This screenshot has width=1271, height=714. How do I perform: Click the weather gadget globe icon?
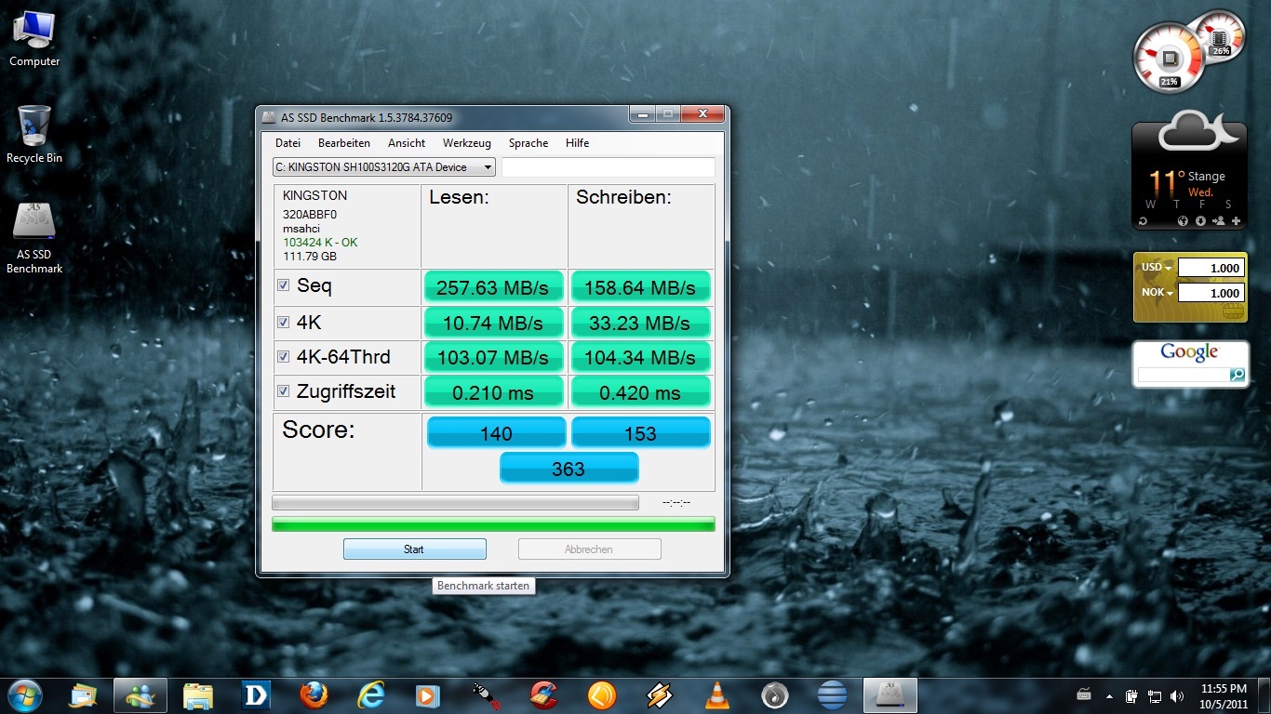pos(1182,221)
